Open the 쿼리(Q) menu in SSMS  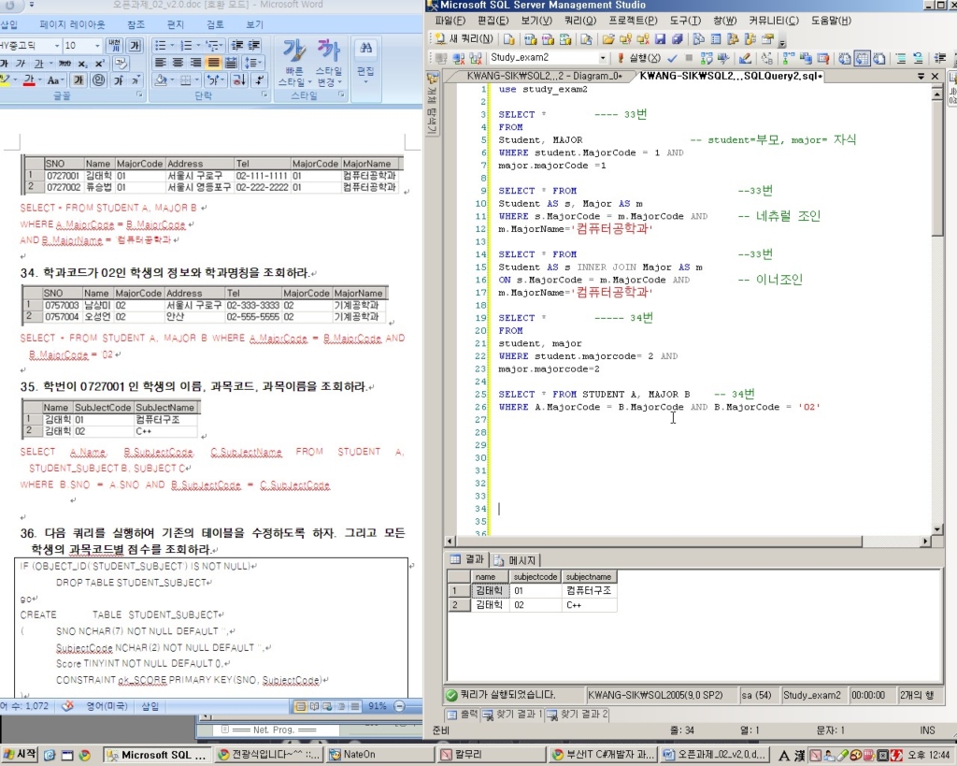coord(579,21)
